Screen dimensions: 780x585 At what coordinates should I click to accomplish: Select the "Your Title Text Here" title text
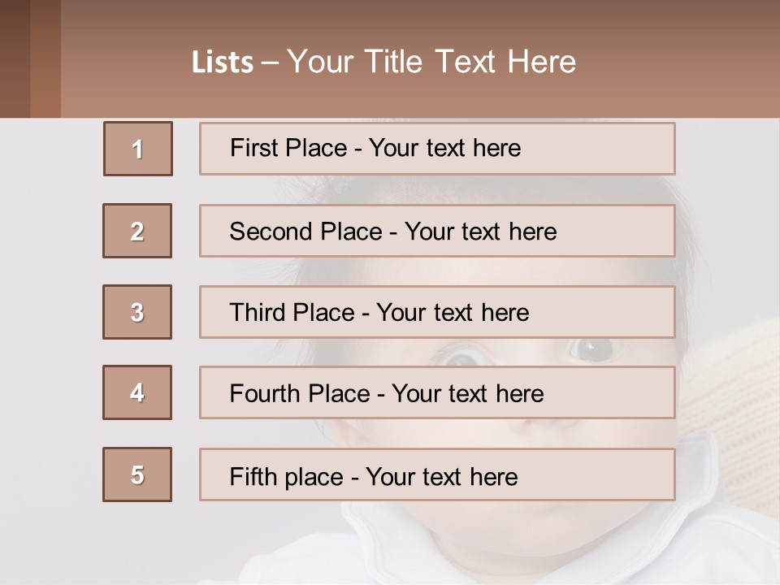coord(431,62)
